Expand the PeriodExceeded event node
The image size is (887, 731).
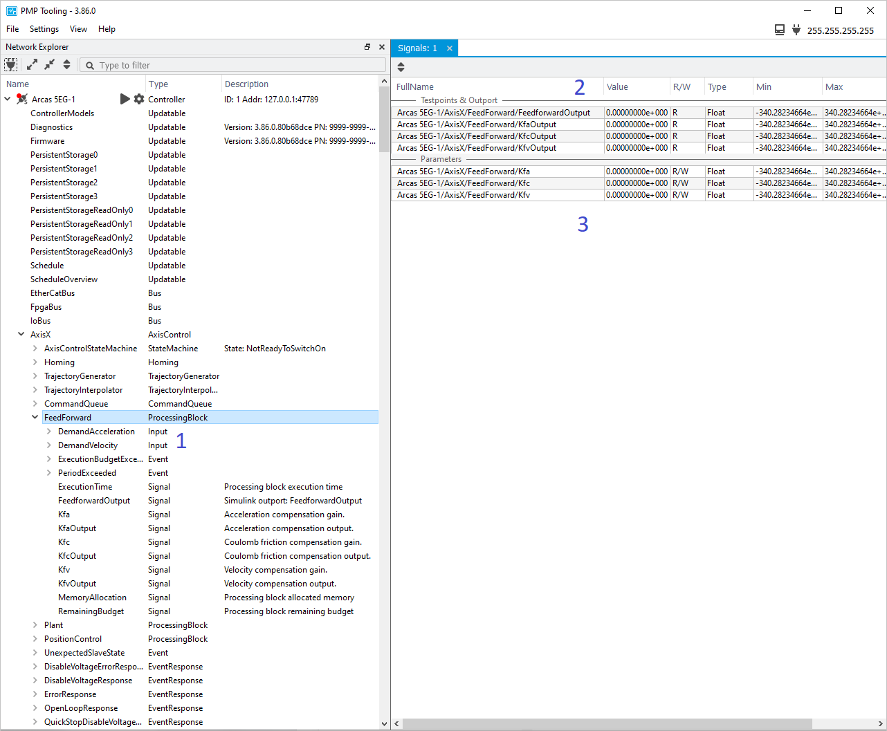[x=49, y=472]
